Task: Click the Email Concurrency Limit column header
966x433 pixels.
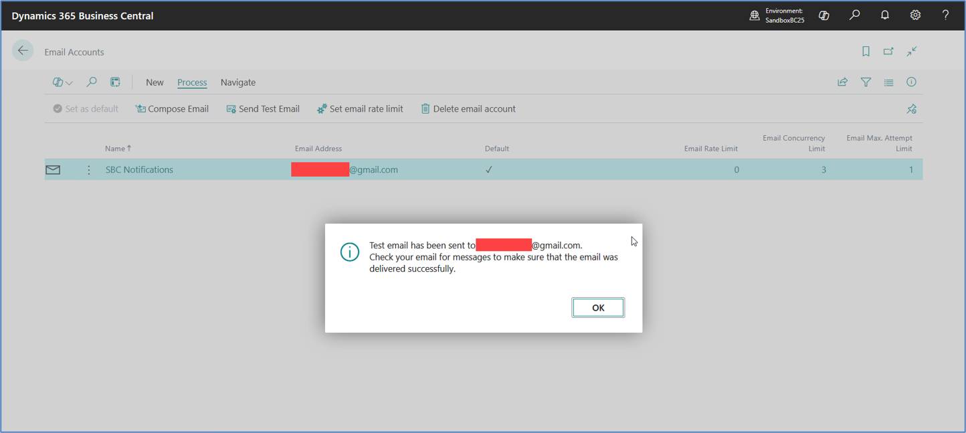Action: tap(793, 143)
